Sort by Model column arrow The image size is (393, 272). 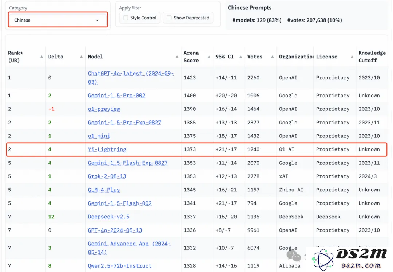click(x=177, y=57)
